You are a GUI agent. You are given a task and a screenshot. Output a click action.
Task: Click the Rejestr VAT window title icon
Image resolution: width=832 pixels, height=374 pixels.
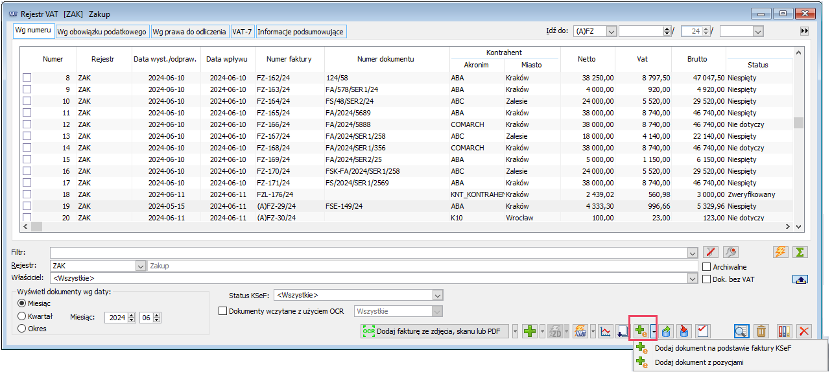click(x=13, y=14)
